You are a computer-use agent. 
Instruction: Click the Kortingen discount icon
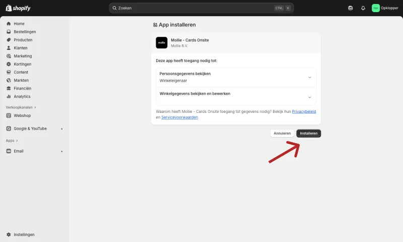pyautogui.click(x=9, y=64)
